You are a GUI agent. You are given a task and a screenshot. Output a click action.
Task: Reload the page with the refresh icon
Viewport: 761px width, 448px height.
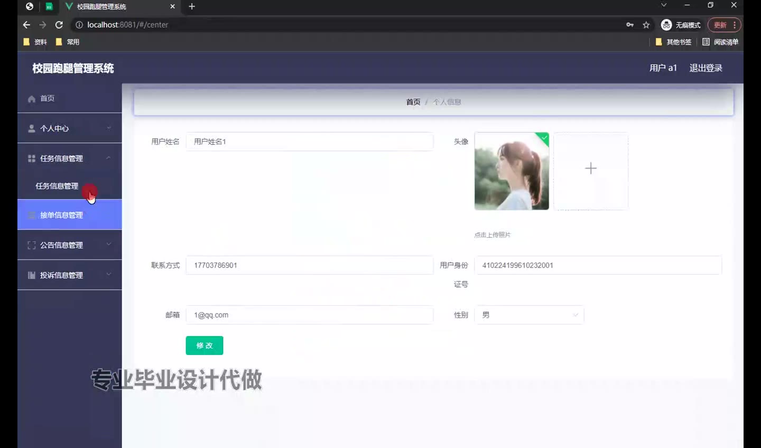(x=59, y=25)
